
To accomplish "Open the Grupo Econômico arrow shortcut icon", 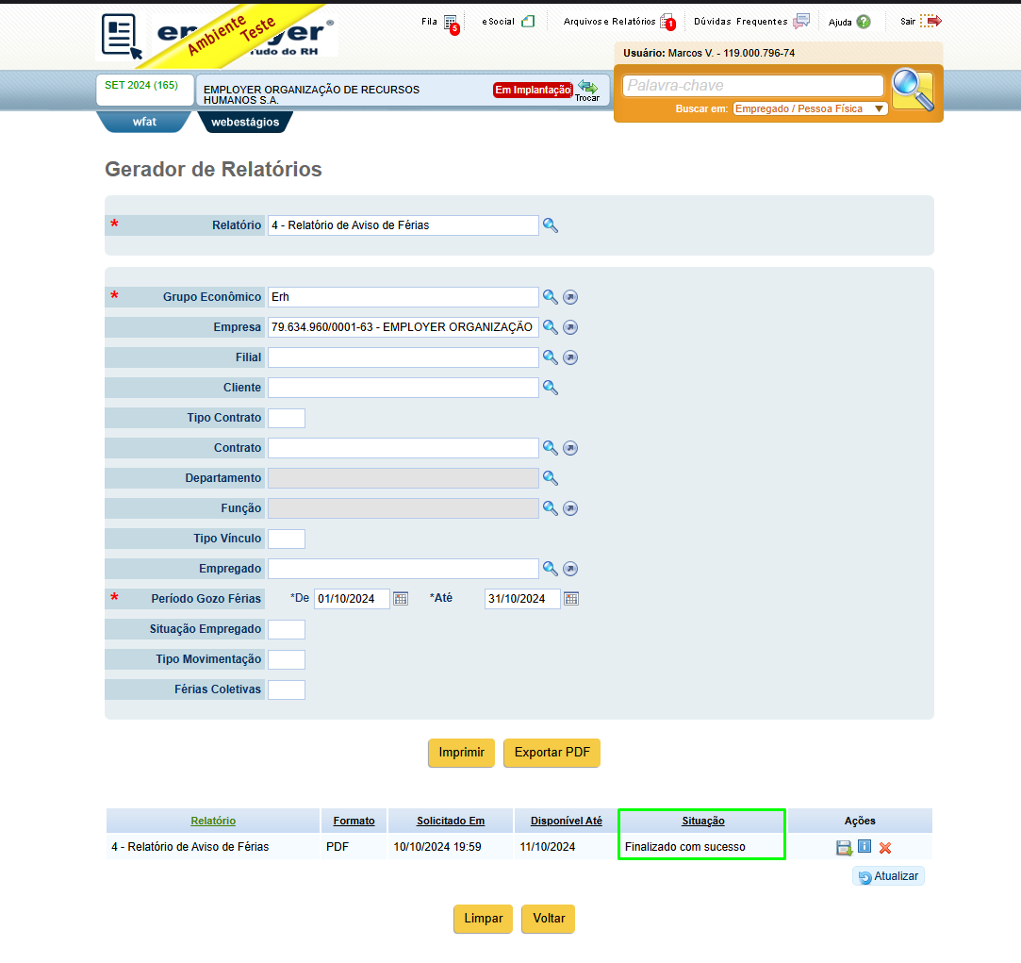I will click(x=570, y=297).
